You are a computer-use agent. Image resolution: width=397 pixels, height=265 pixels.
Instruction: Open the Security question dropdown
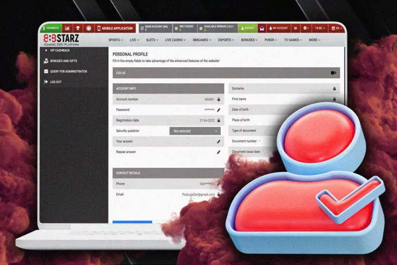(195, 131)
